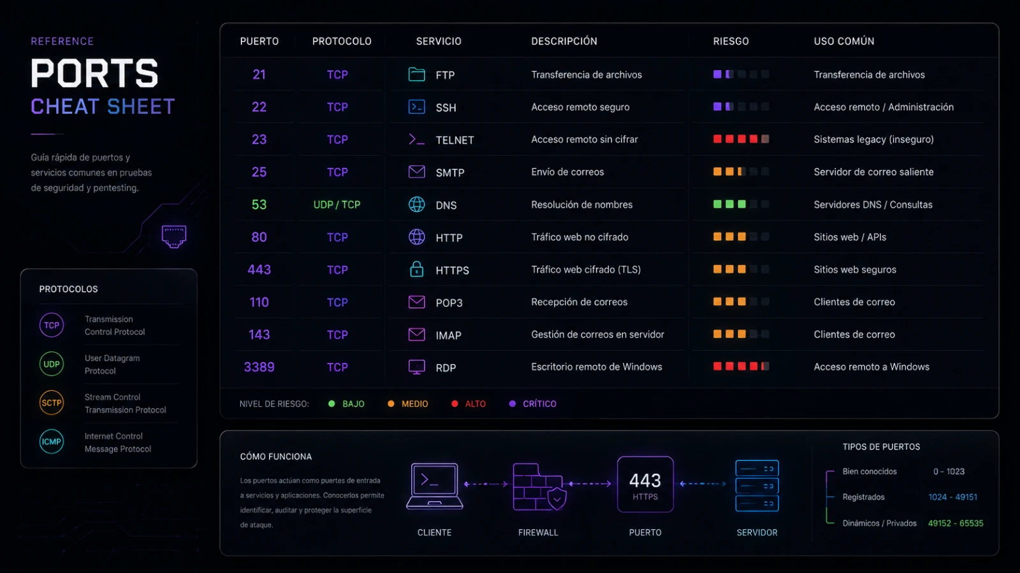The height and width of the screenshot is (573, 1020).
Task: Click the FIREWALL brick wall icon
Action: click(539, 487)
